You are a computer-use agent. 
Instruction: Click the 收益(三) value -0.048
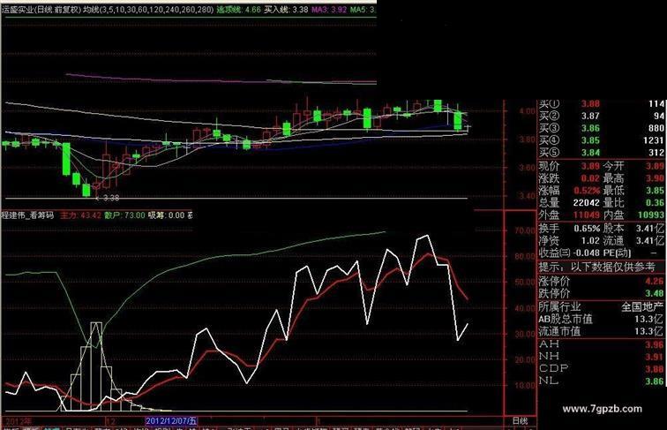(x=586, y=253)
